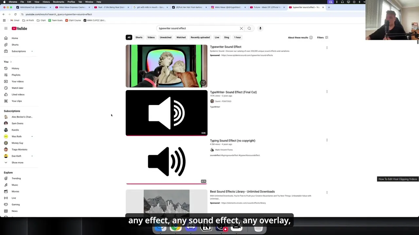419x235 pixels.
Task: Open Clipit Course bookmark
Action: [x=73, y=20]
